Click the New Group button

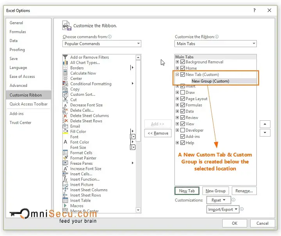215,191
